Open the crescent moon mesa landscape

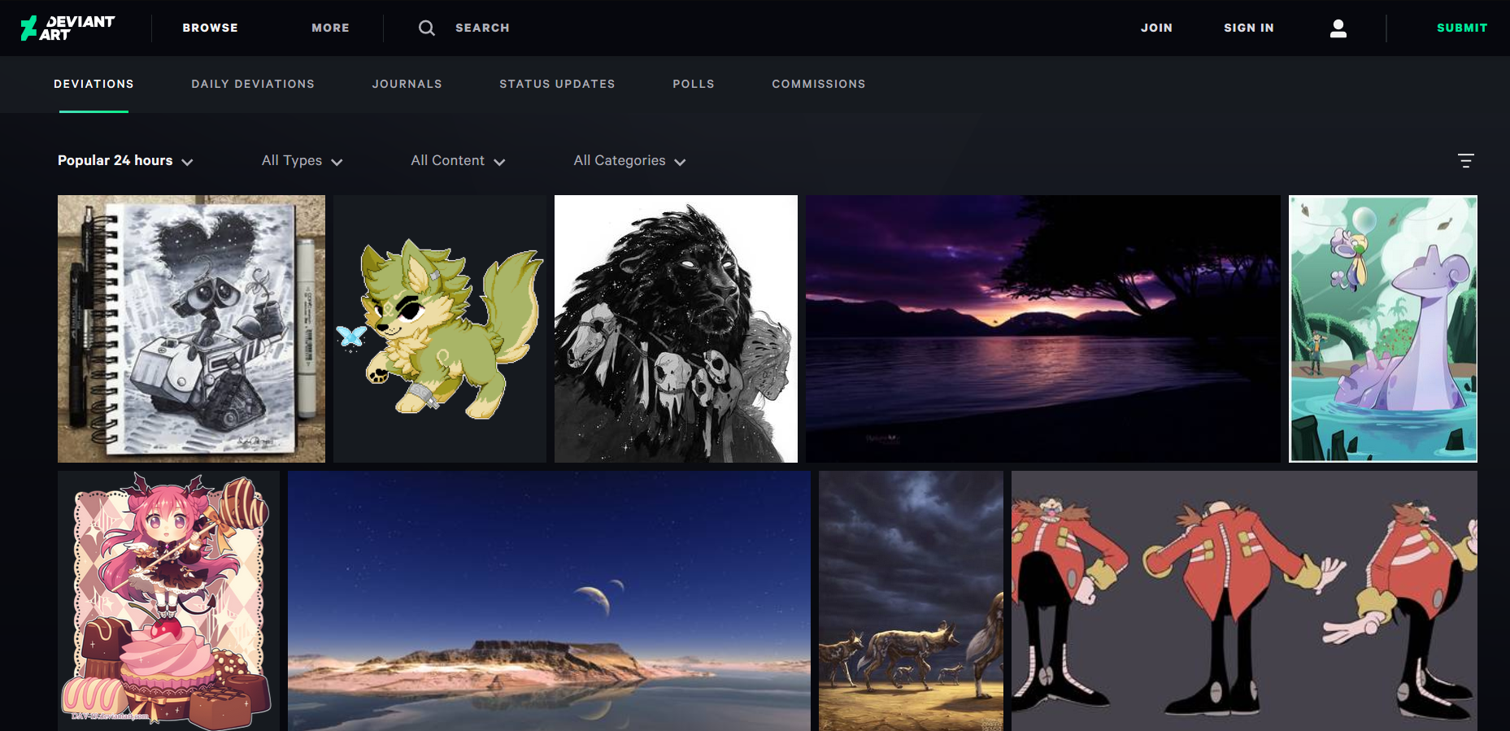click(549, 601)
